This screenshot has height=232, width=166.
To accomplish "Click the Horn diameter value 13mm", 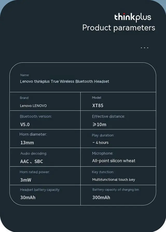I will (x=27, y=143).
